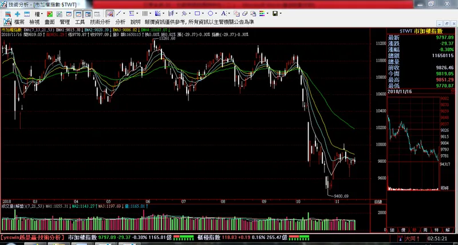Pick the rectangle shape drawing tool

[197, 13]
